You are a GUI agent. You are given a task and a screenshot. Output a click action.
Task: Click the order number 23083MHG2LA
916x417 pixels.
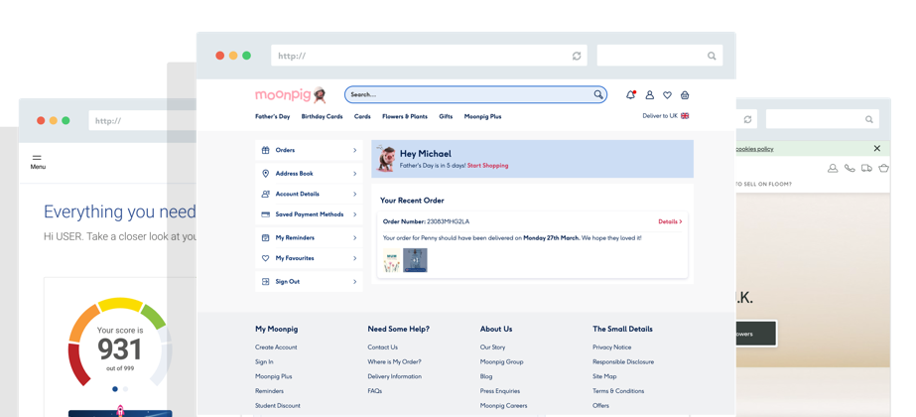pyautogui.click(x=448, y=221)
